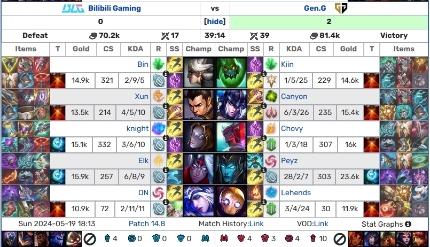The width and height of the screenshot is (430, 247).
Task: Click Bin's champion portrait
Action: pyautogui.click(x=199, y=73)
